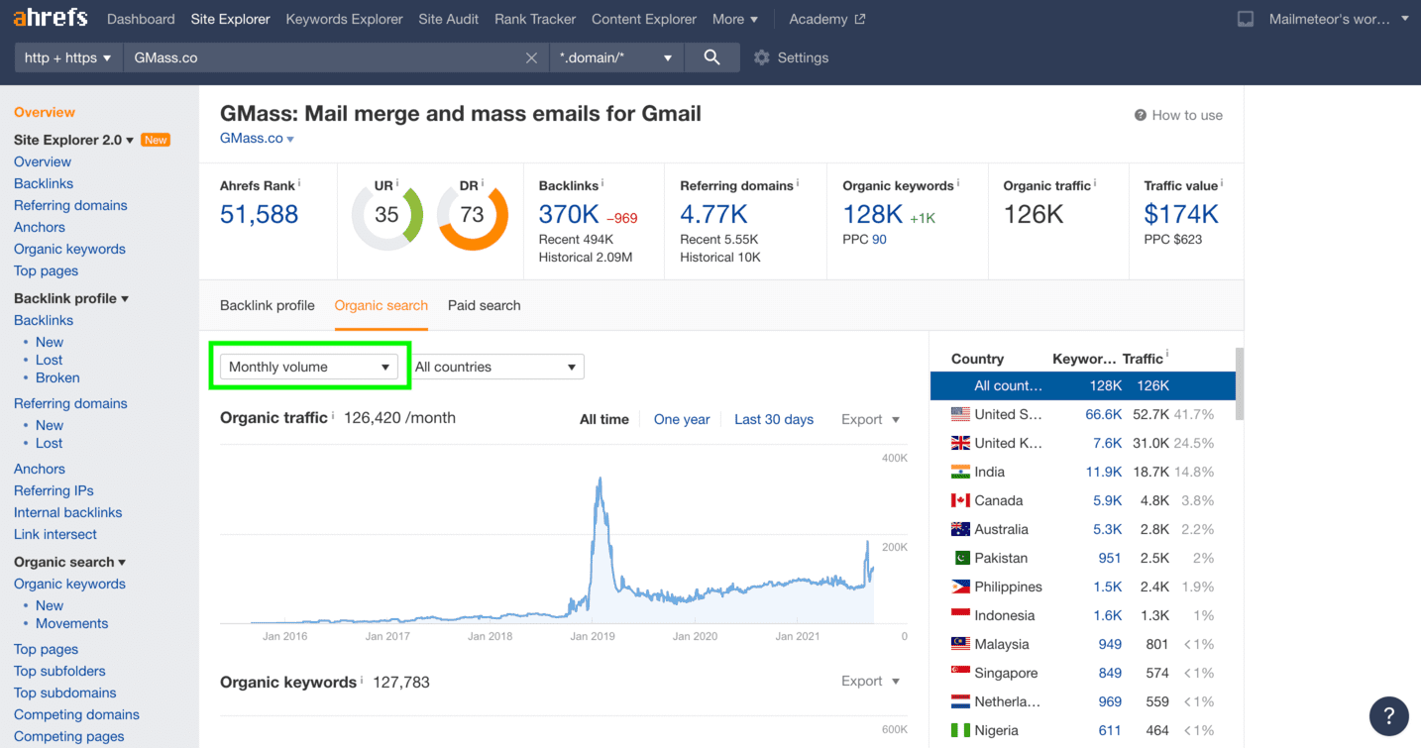Go to Dashboard in top navigation
This screenshot has width=1421, height=748.
click(x=141, y=19)
